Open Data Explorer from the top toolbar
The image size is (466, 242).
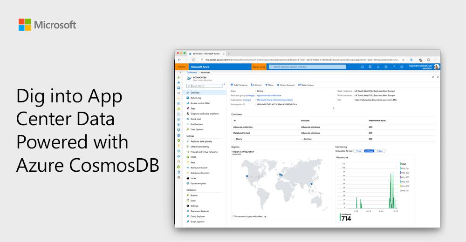306,85
